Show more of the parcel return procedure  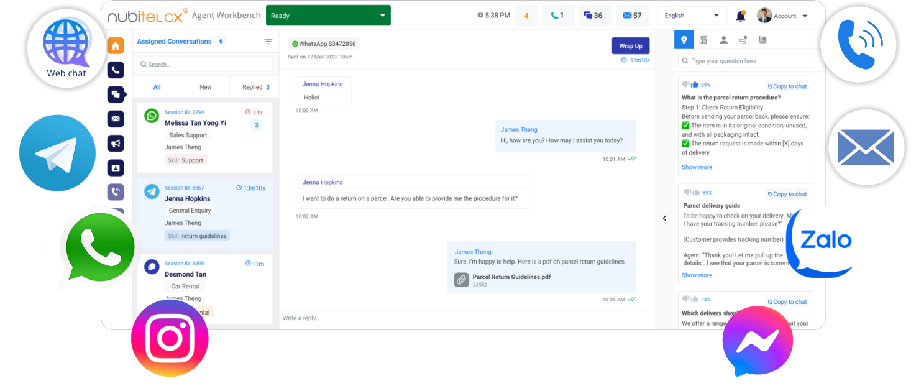697,167
